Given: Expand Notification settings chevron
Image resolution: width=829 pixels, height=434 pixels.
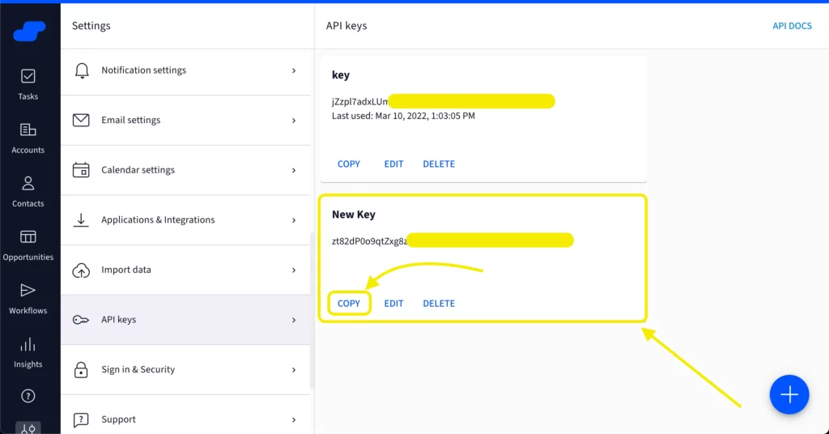Looking at the screenshot, I should (294, 70).
